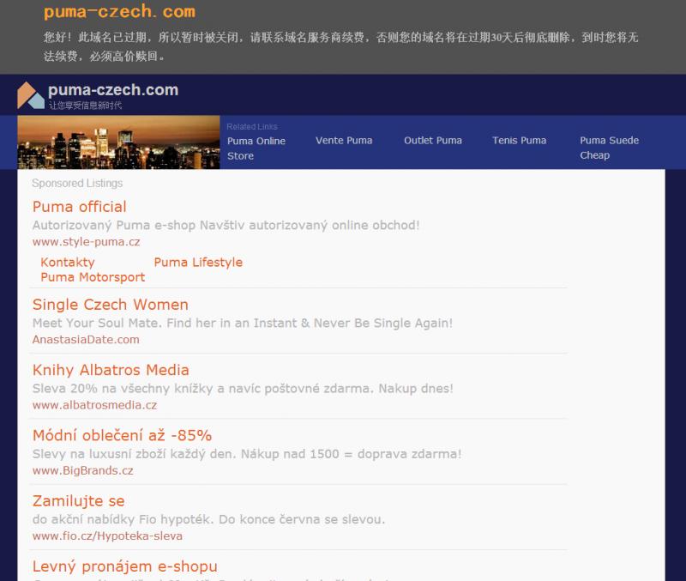
Task: Visit the www.BigBrands.cz link
Action: coord(82,470)
